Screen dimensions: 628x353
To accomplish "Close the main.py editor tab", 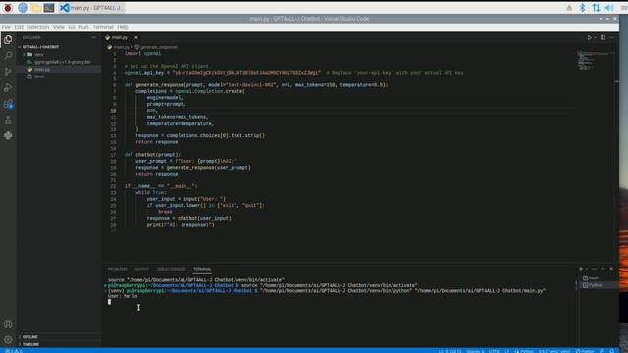I will [x=136, y=37].
